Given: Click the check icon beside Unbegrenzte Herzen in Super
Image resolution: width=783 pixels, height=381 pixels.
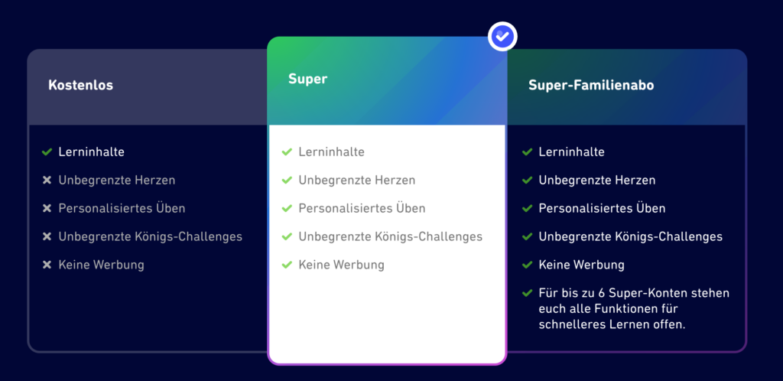Looking at the screenshot, I should click(287, 181).
